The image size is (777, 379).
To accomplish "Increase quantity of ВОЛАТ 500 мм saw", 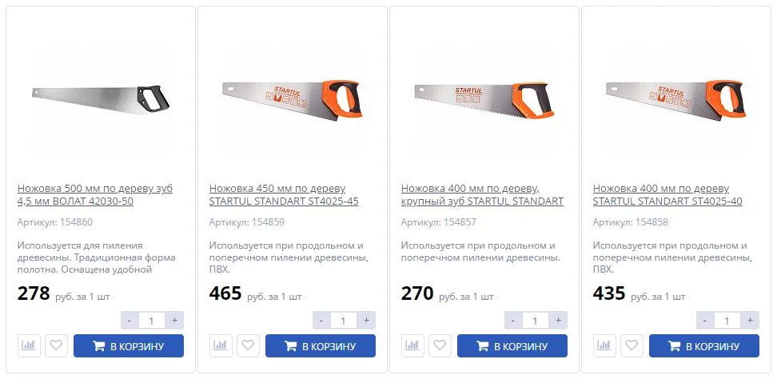I will click(x=174, y=321).
